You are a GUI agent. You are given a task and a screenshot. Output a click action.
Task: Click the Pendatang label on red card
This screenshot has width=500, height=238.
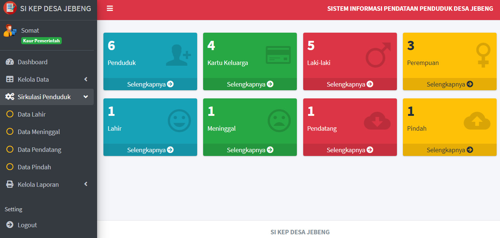coord(322,128)
